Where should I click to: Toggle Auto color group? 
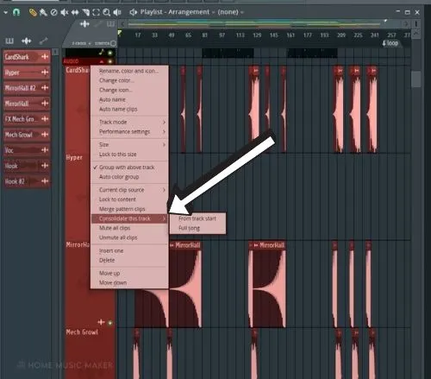point(129,177)
